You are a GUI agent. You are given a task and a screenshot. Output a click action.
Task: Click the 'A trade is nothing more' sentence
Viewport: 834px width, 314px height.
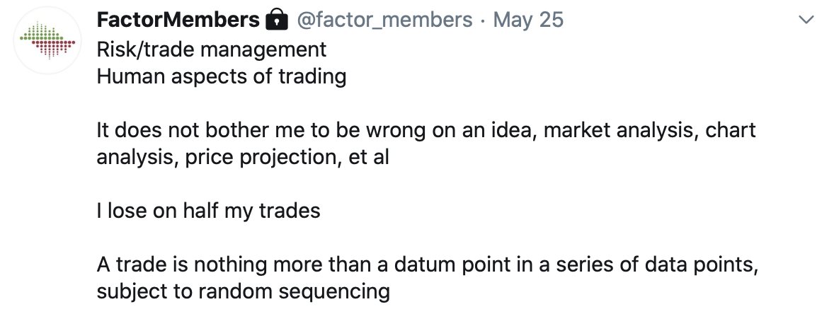(428, 278)
